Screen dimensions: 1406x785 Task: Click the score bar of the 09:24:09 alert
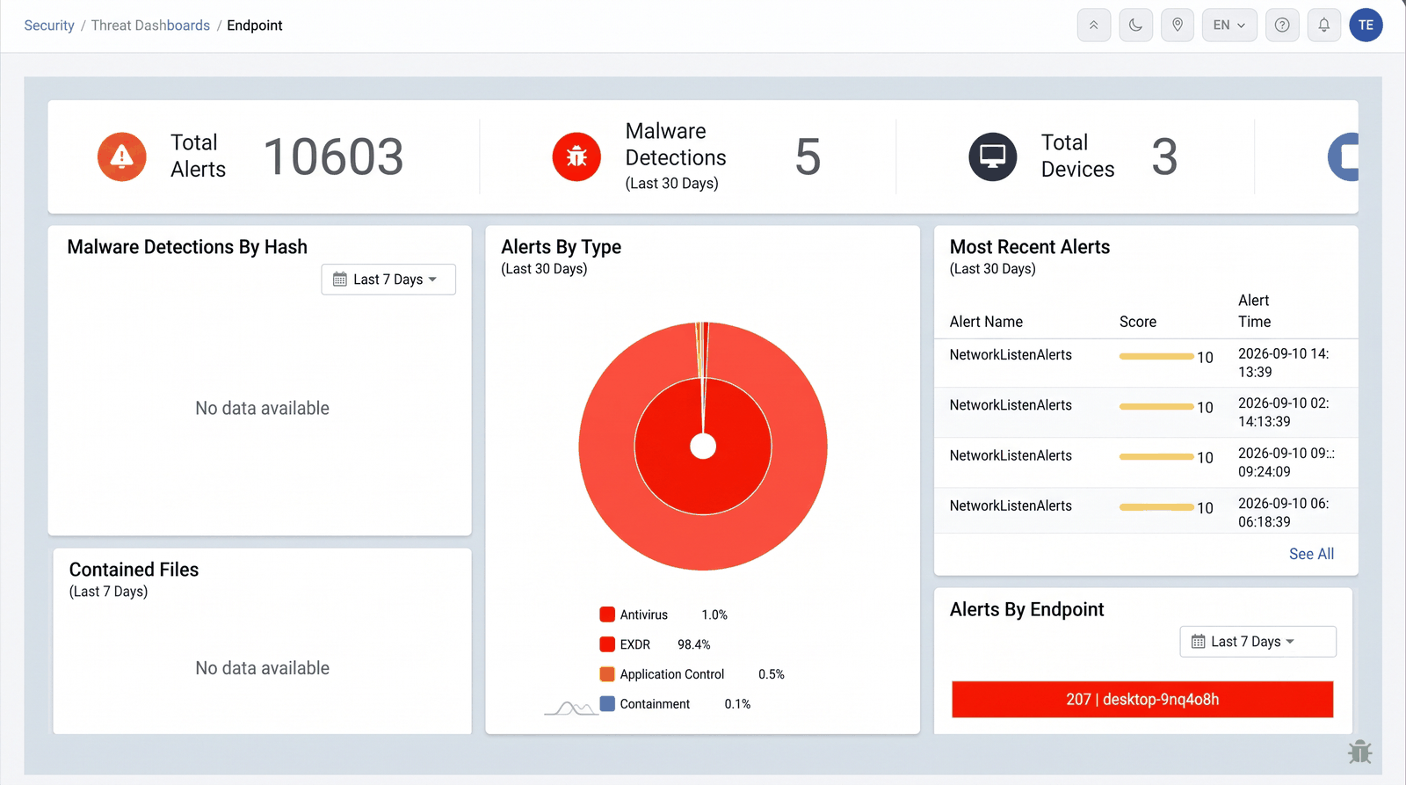click(x=1156, y=457)
